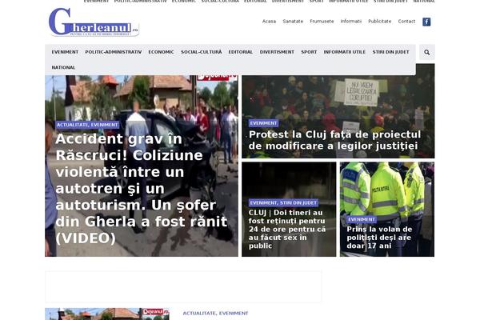Screen dimensions: 480x320
Task: Open Protest la Cluj article headline
Action: coord(334,140)
